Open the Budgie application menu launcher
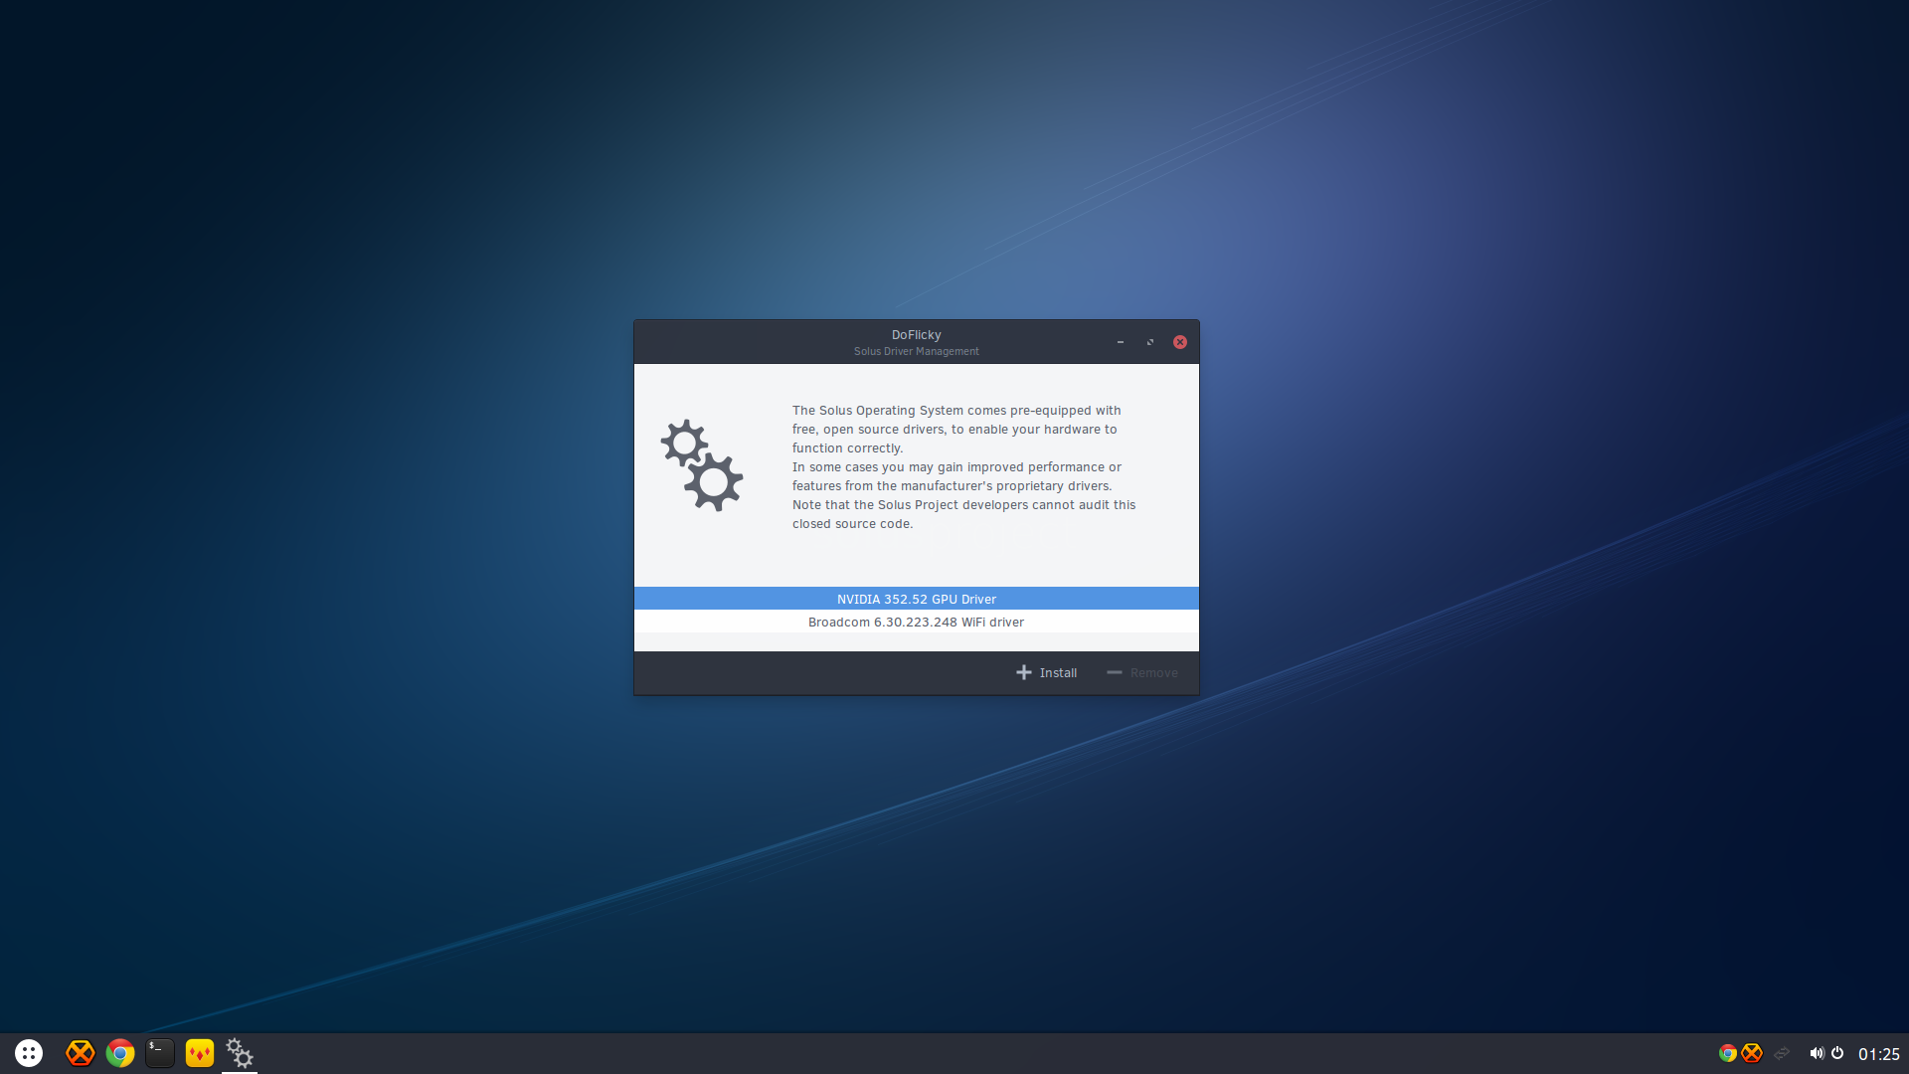1909x1074 pixels. [29, 1053]
